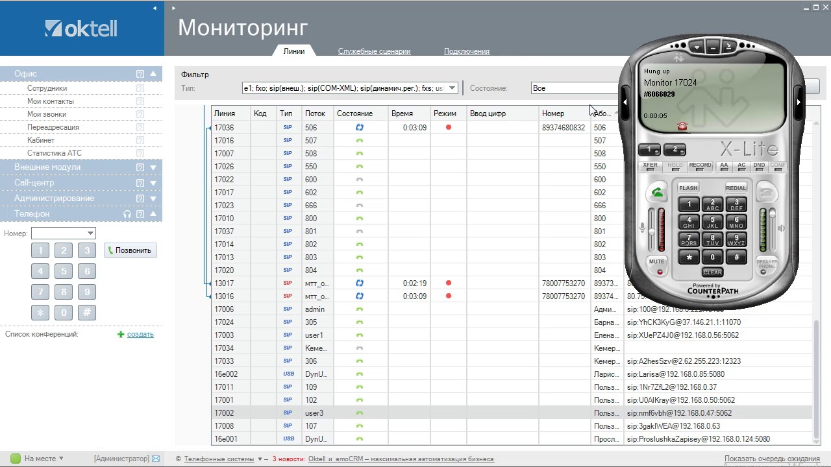
Task: Toggle MUTE on the X-Lite softphone
Action: click(x=657, y=265)
